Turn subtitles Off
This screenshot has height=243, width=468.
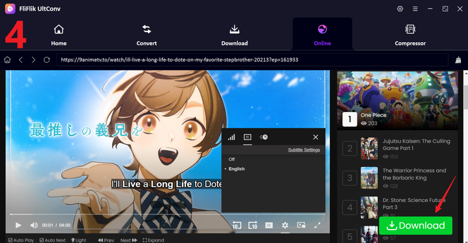click(232, 159)
